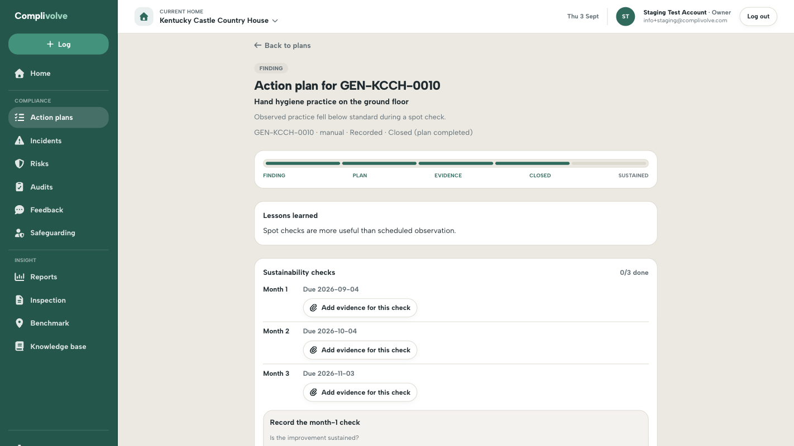Click the back arrow beside Back to plans
The width and height of the screenshot is (794, 446).
[x=257, y=46]
